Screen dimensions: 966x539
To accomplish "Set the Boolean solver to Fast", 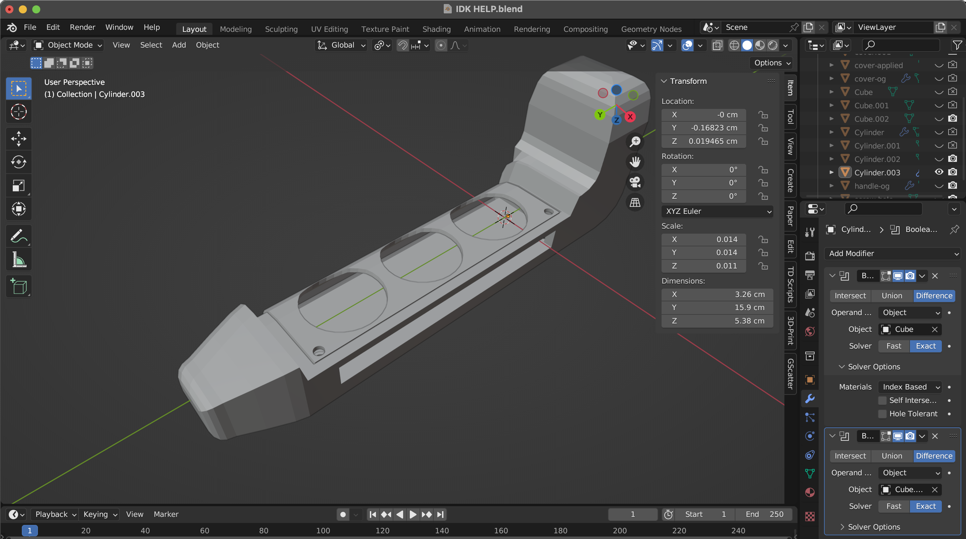I will pos(893,346).
